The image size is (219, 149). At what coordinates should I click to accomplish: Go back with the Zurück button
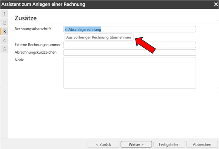tap(103, 144)
